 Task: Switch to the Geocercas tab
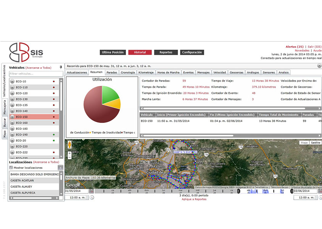236,73
